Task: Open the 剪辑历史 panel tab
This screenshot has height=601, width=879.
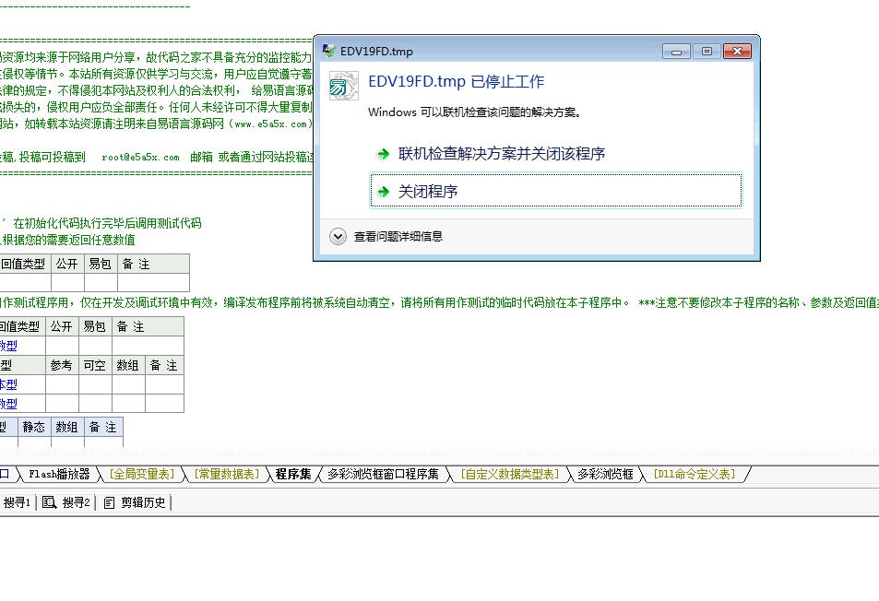Action: pos(135,502)
